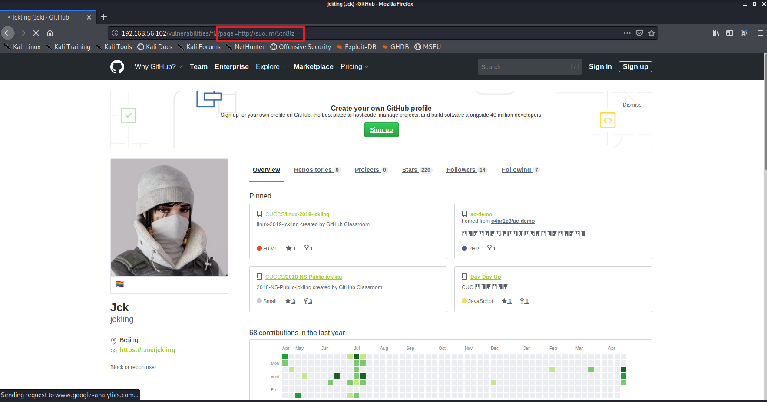Expand the Explore dropdown menu
Viewport: 767px width, 402px height.
pos(271,67)
